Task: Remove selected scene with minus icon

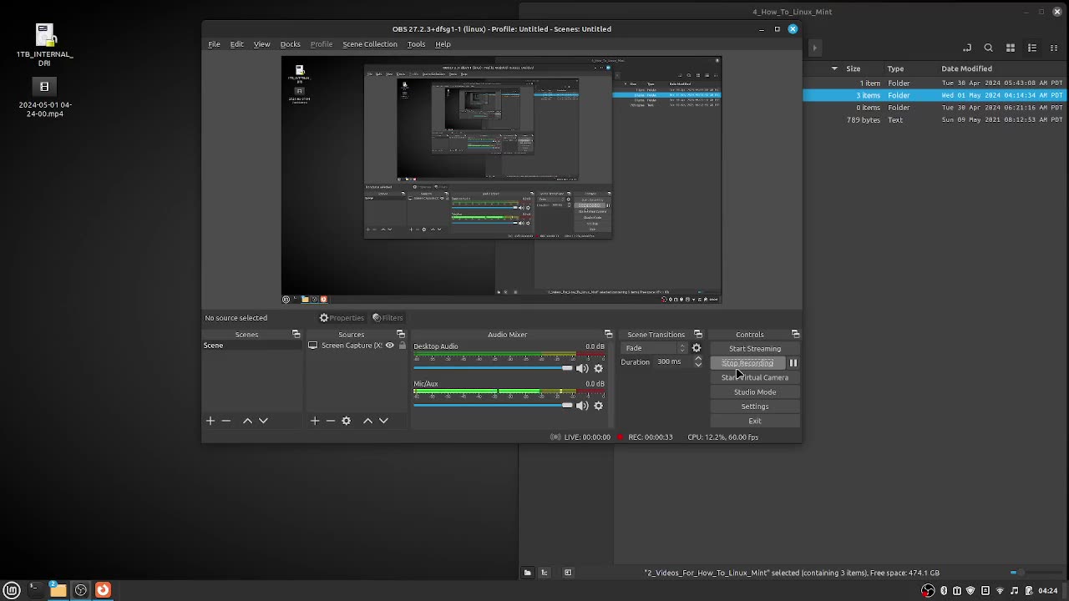Action: [x=226, y=421]
